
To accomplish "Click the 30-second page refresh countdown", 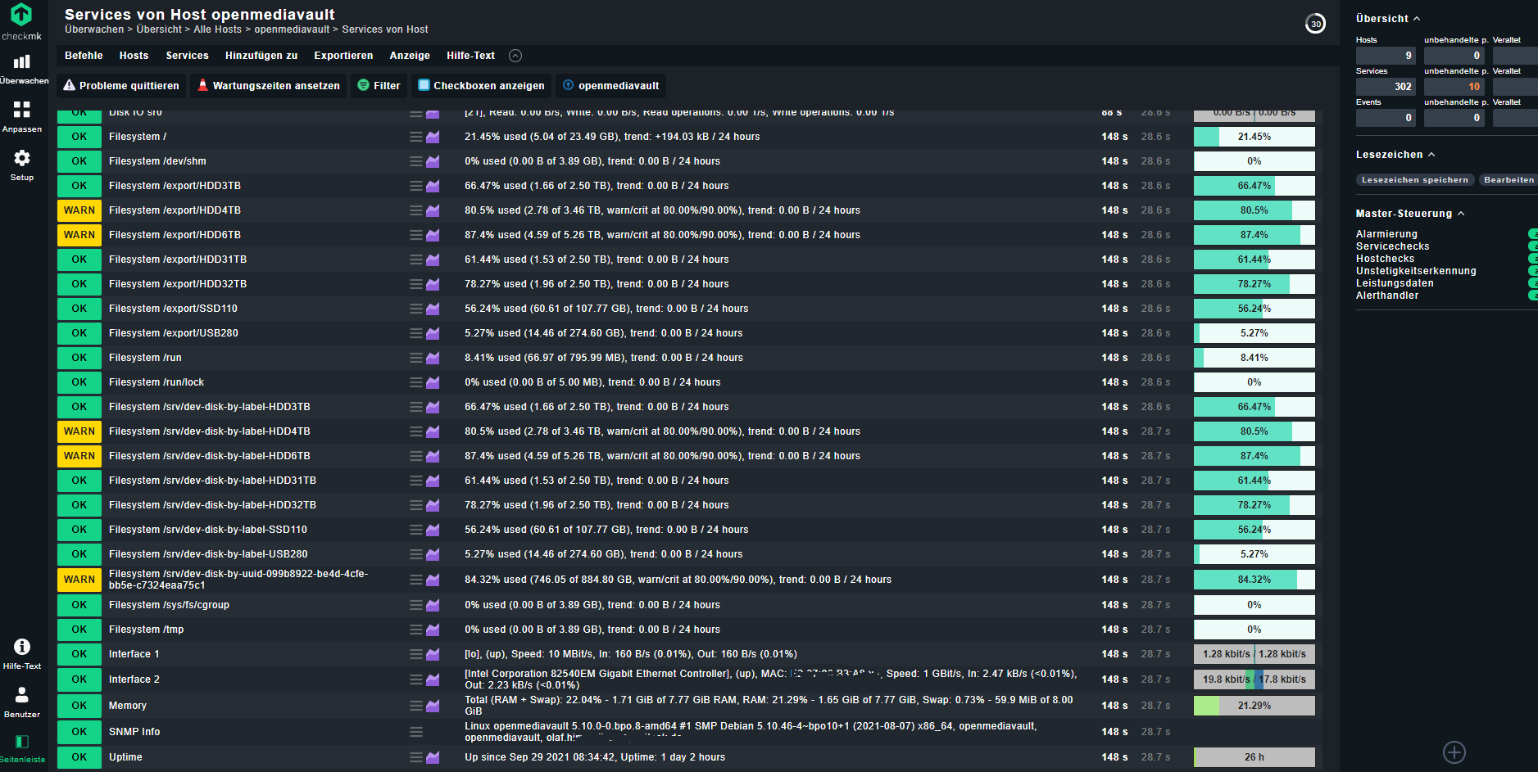I will tap(1315, 24).
